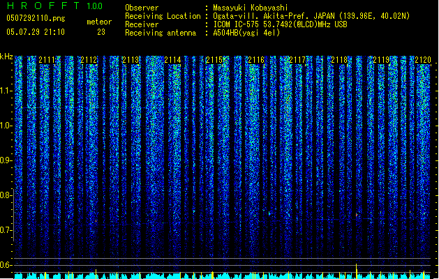Image resolution: width=439 pixels, height=279 pixels.
Task: Click the 2117 time marker
Action: tap(297, 60)
